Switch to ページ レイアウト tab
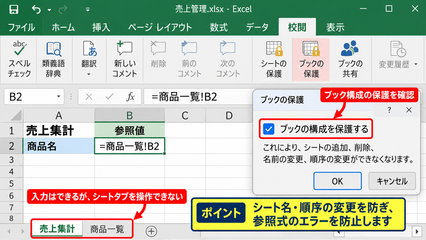This screenshot has height=240, width=426. tap(160, 27)
